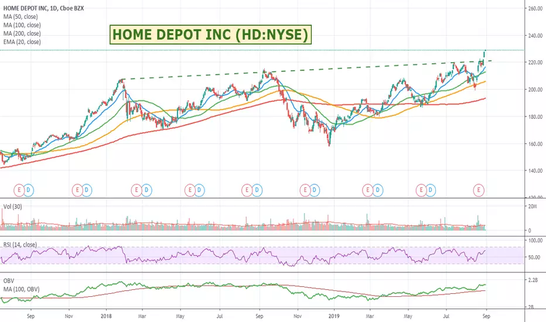The width and height of the screenshot is (546, 322).
Task: Open the November 2017 dividend D marker
Action: click(x=86, y=190)
